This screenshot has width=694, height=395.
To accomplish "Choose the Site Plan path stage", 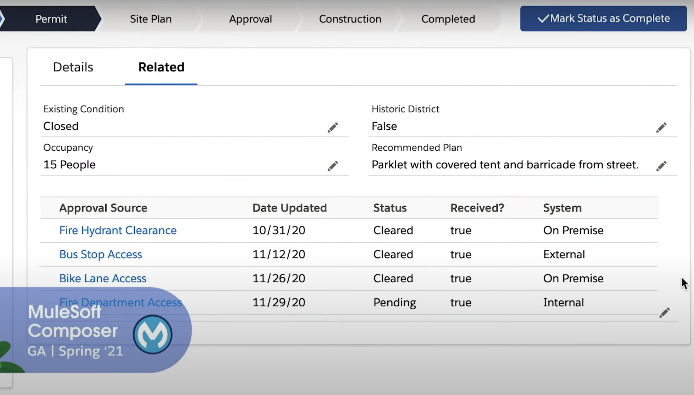I will tap(151, 19).
